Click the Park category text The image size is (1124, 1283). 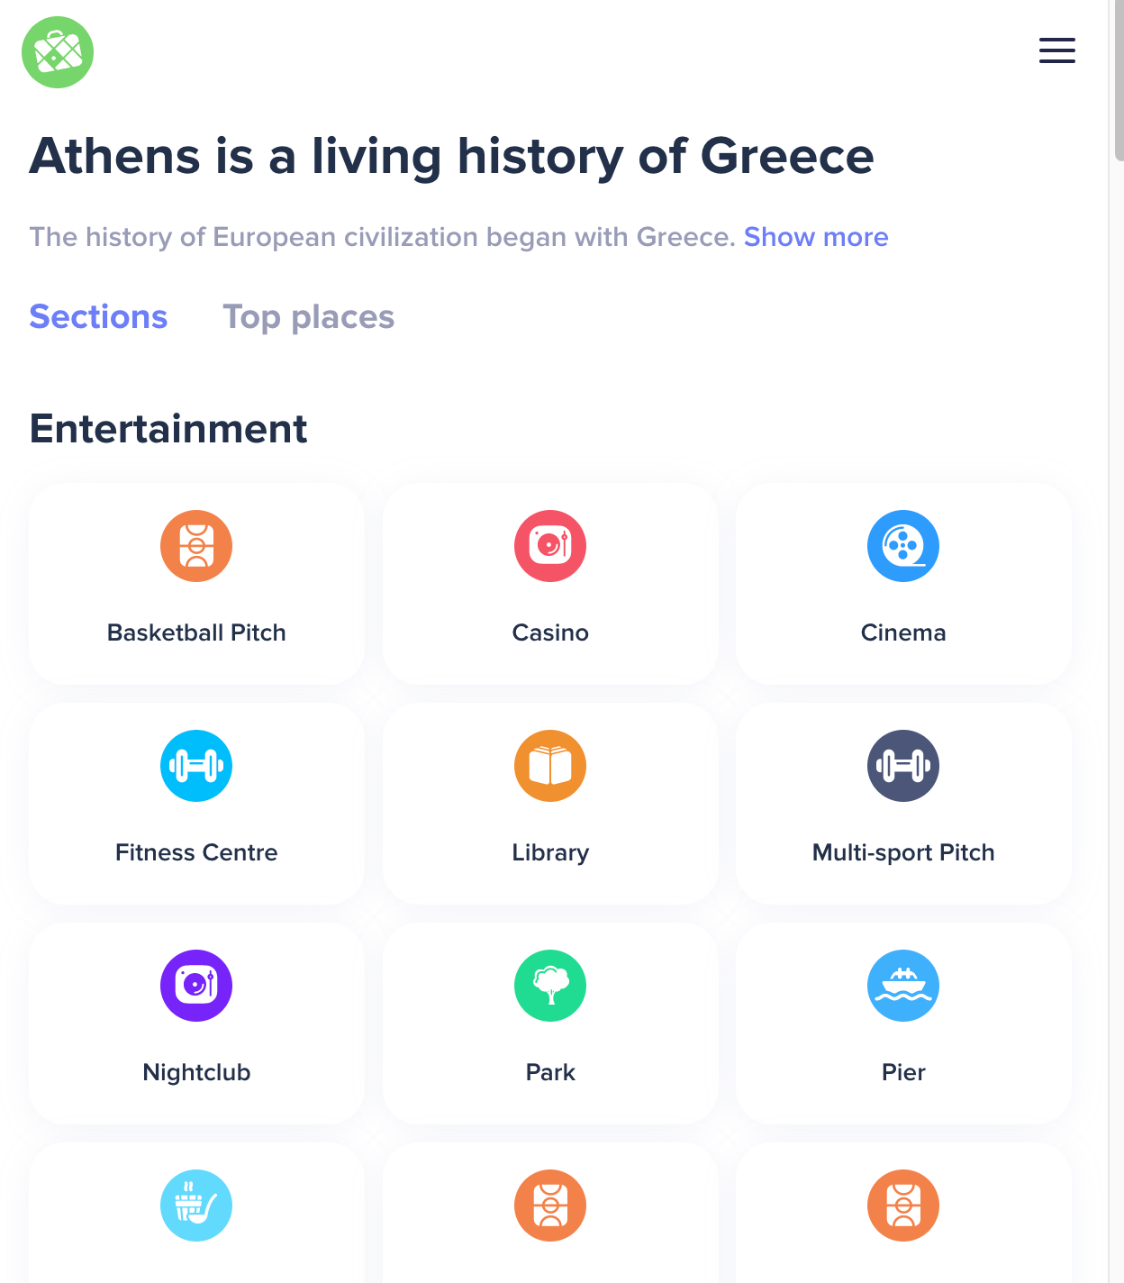(550, 1072)
